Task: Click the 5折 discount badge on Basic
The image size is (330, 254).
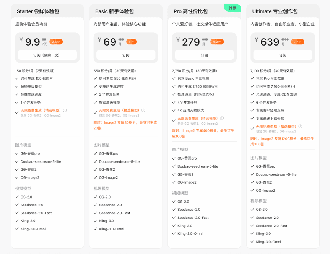Action: point(131,42)
